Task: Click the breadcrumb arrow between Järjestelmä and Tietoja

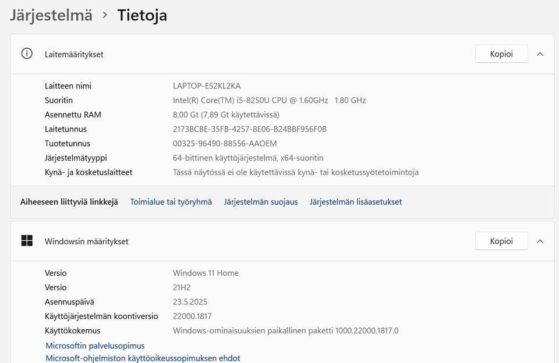Action: tap(105, 15)
